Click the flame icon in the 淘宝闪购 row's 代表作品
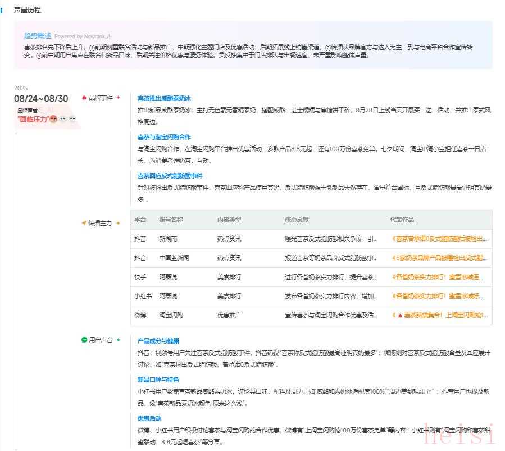 (400, 316)
